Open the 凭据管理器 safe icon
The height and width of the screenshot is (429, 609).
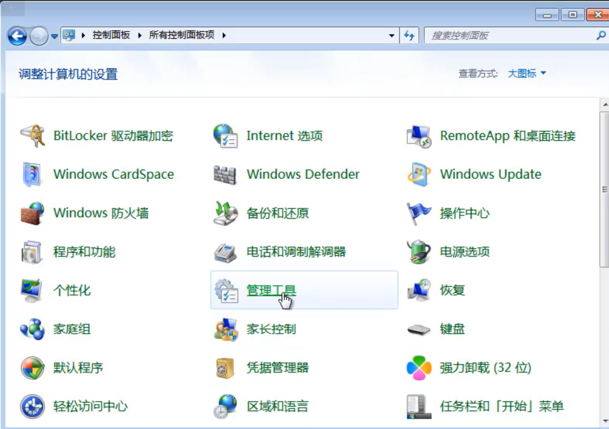225,368
